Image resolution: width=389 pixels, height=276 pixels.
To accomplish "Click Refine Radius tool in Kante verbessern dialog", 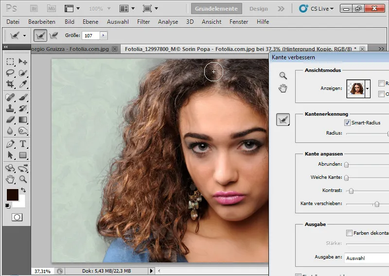I will click(283, 120).
